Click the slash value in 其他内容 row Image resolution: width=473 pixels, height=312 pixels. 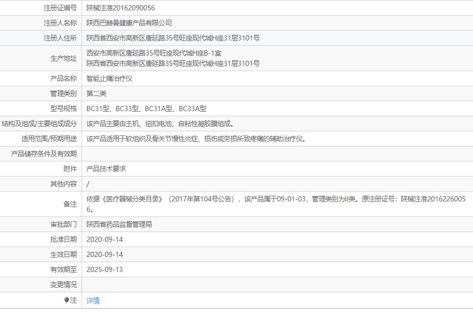pos(88,184)
